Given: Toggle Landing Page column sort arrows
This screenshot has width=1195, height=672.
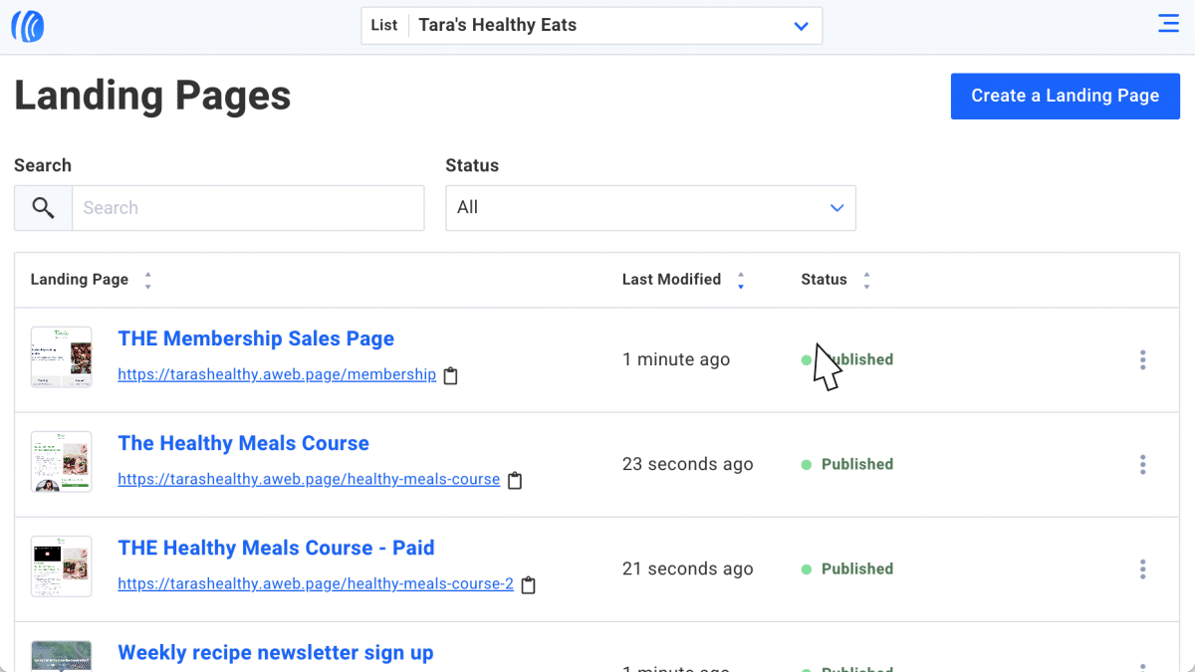Looking at the screenshot, I should (x=147, y=280).
